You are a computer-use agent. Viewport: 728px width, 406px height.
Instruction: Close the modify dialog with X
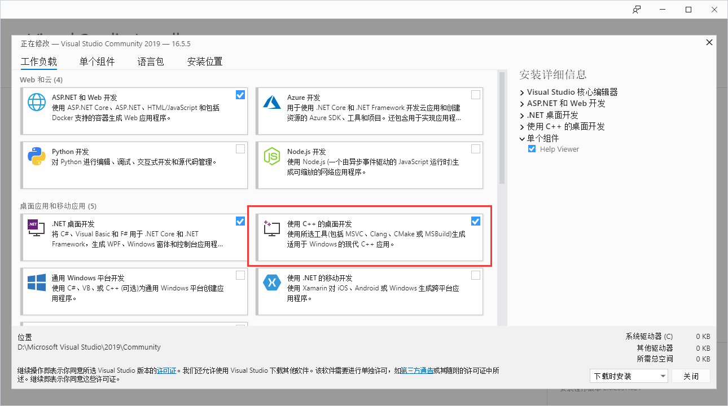click(709, 43)
